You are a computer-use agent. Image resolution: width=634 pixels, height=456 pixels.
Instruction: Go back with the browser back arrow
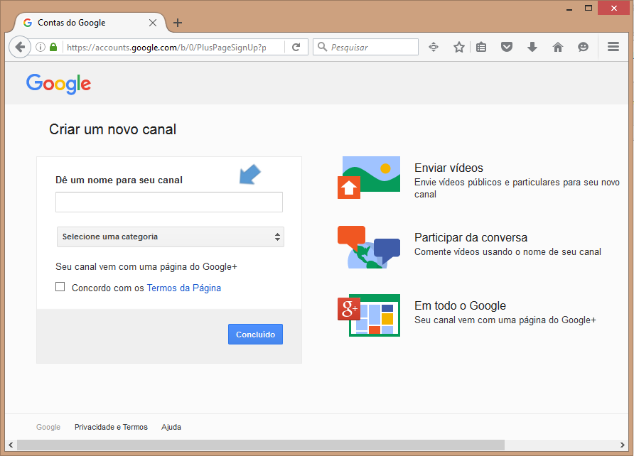click(20, 48)
